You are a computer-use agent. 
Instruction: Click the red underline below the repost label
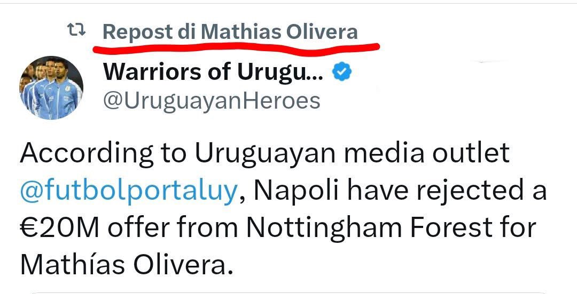(x=235, y=47)
